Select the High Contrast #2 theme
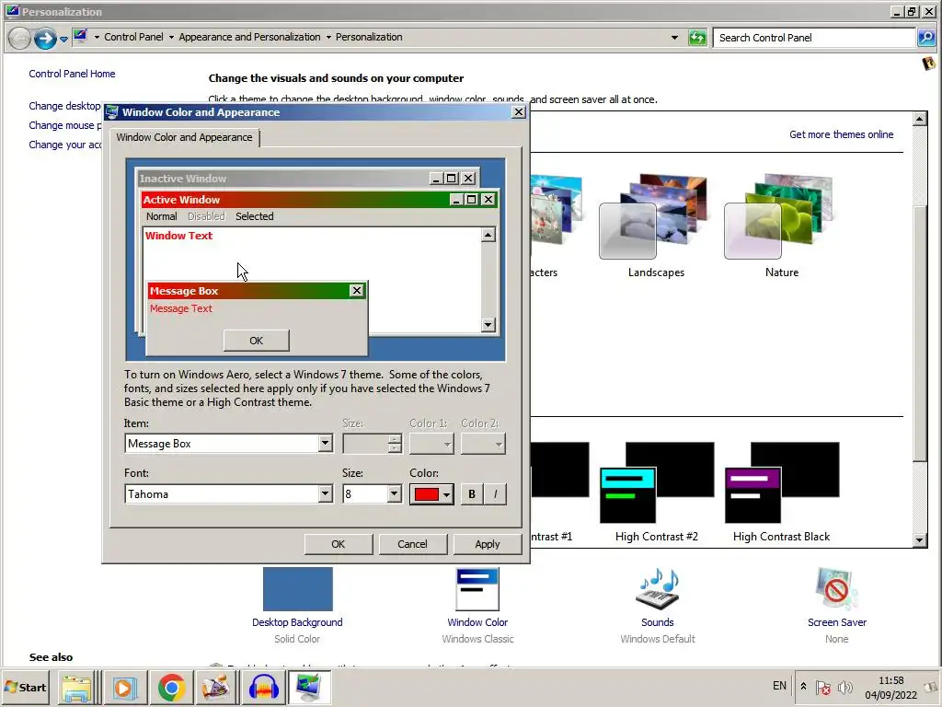Image resolution: width=942 pixels, height=707 pixels. click(657, 492)
